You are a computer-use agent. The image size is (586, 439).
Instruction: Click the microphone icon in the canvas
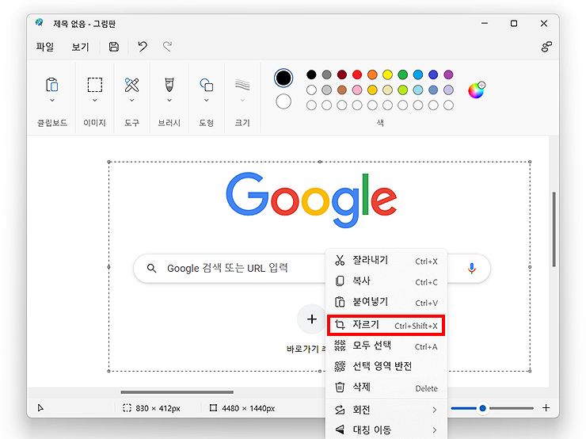click(x=472, y=268)
